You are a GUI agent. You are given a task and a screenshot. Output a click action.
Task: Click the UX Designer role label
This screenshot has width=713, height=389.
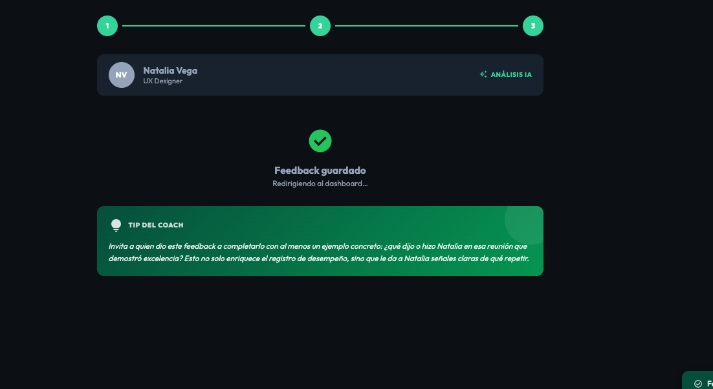(162, 81)
